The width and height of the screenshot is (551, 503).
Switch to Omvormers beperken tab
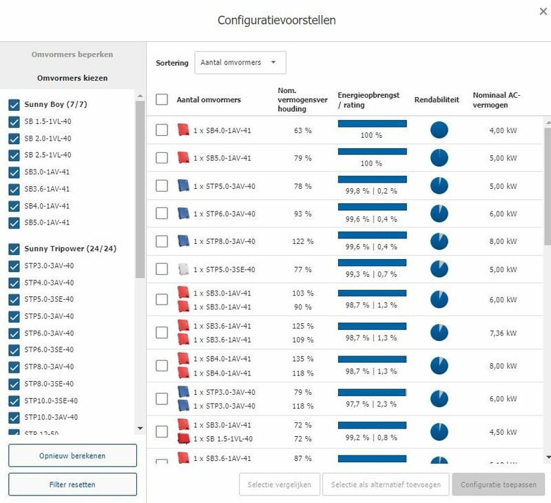tap(72, 54)
